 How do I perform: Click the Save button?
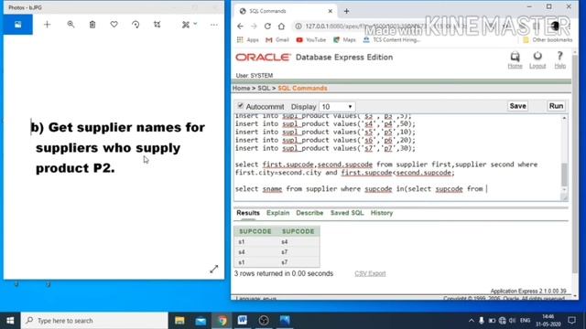point(517,106)
